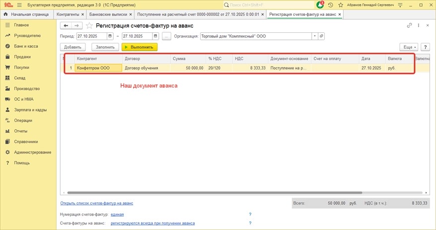Click the back navigation arrow
The width and height of the screenshot is (436, 230).
point(66,25)
